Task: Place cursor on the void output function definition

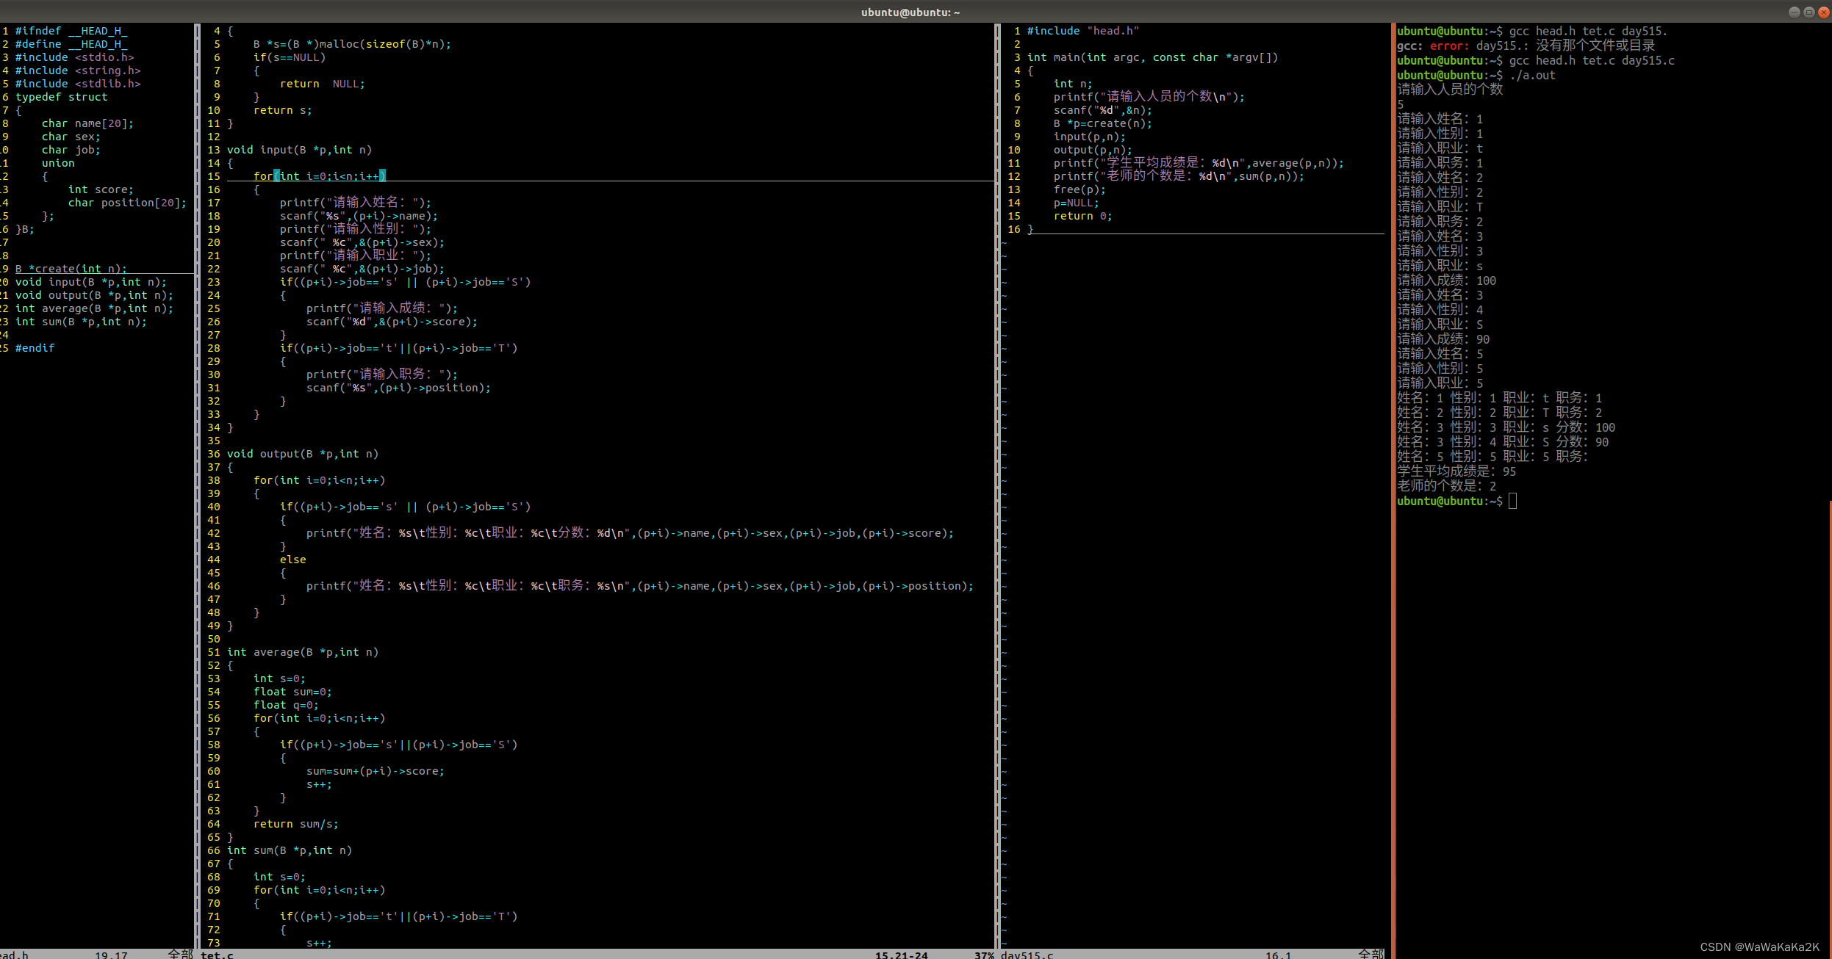Action: click(302, 454)
